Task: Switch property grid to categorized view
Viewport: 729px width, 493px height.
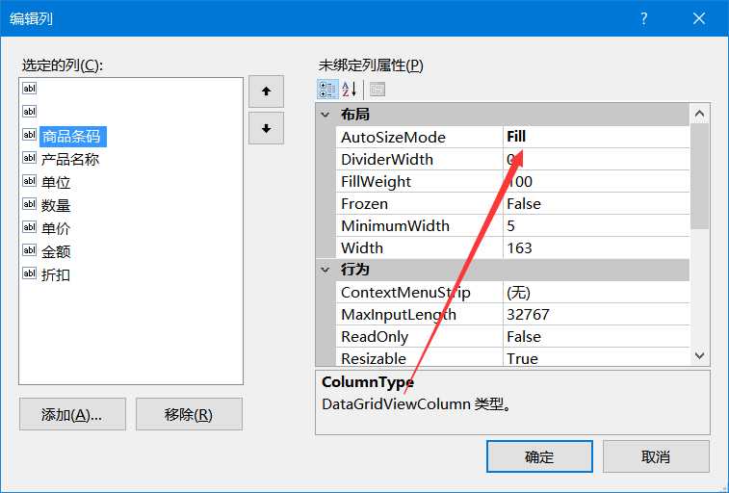Action: [327, 89]
